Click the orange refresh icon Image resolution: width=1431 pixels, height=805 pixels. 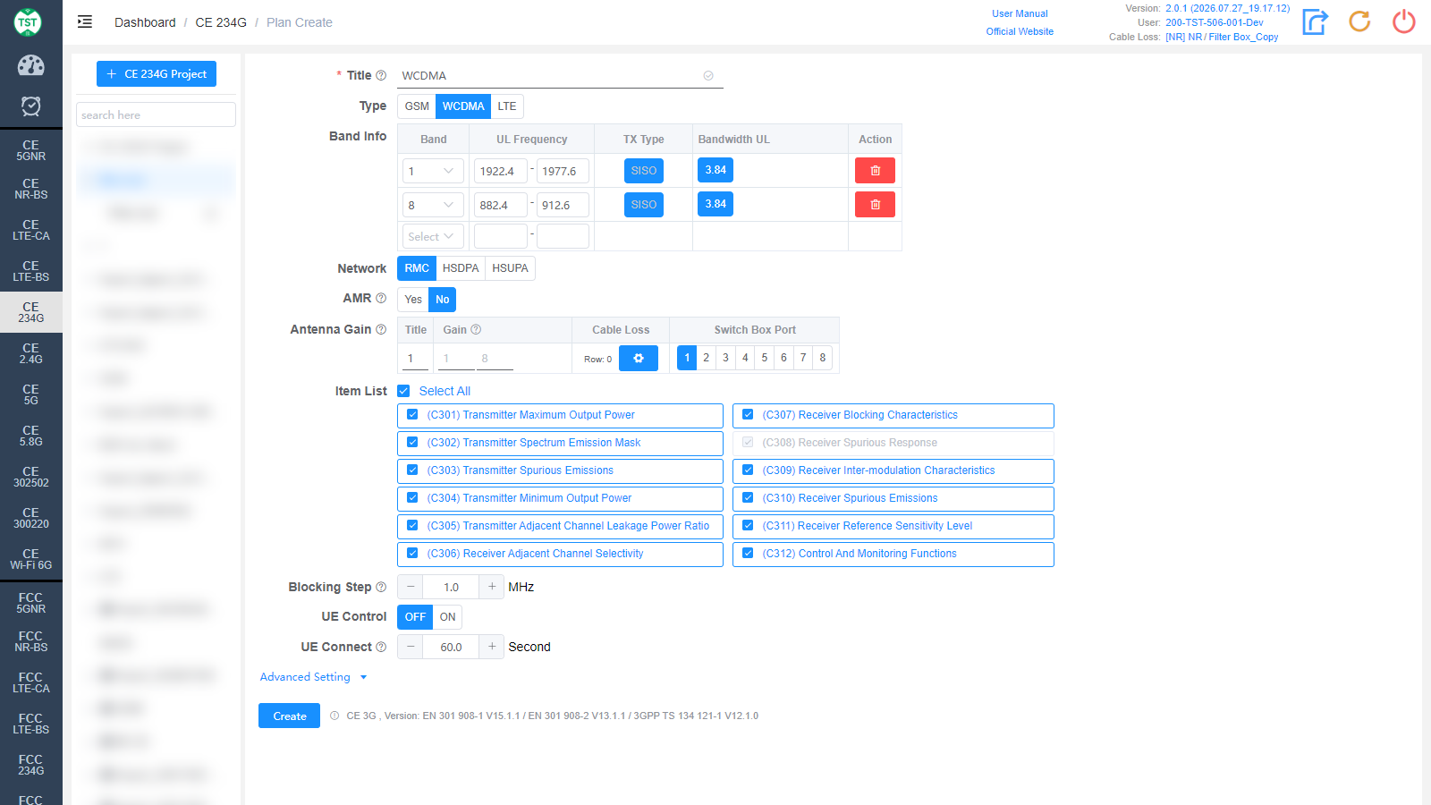(x=1359, y=21)
